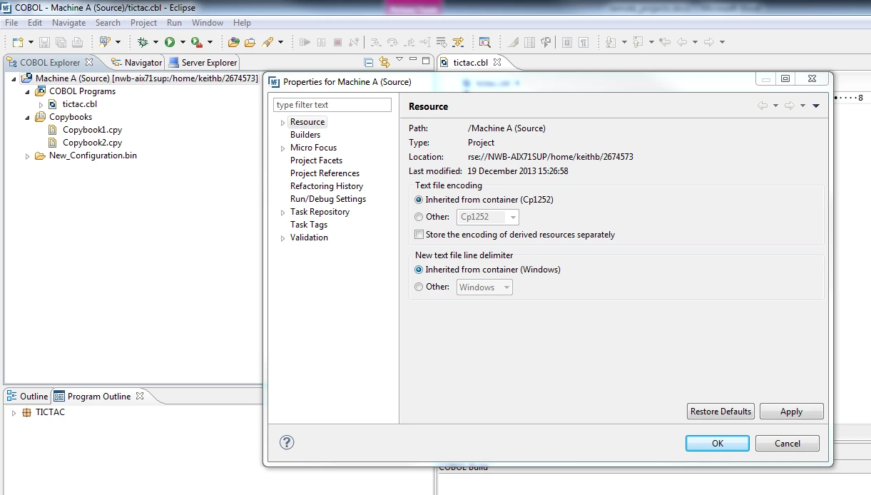871x495 pixels.
Task: Select Copybook2.cpy in COBOL Explorer
Action: (x=92, y=143)
